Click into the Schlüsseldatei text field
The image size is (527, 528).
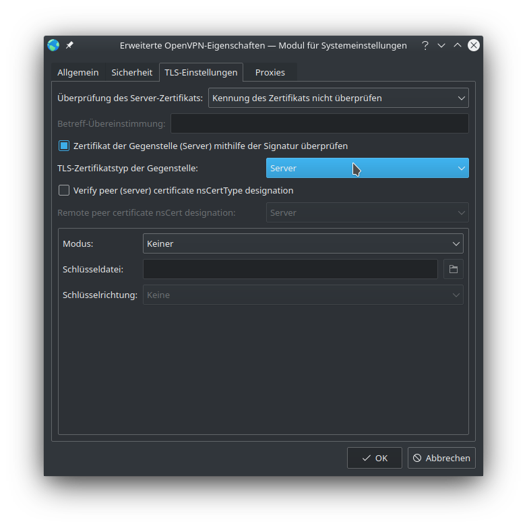[x=290, y=269]
